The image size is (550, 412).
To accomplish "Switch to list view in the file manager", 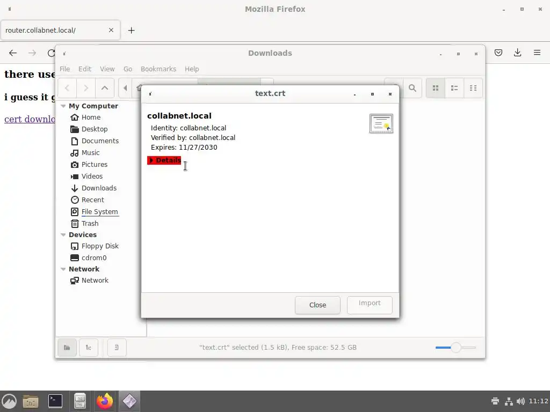I will pyautogui.click(x=454, y=88).
